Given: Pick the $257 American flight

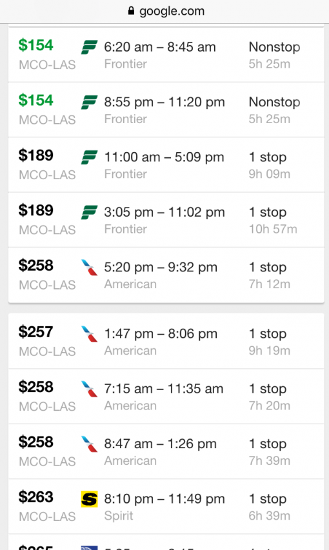Looking at the screenshot, I should point(166,341).
